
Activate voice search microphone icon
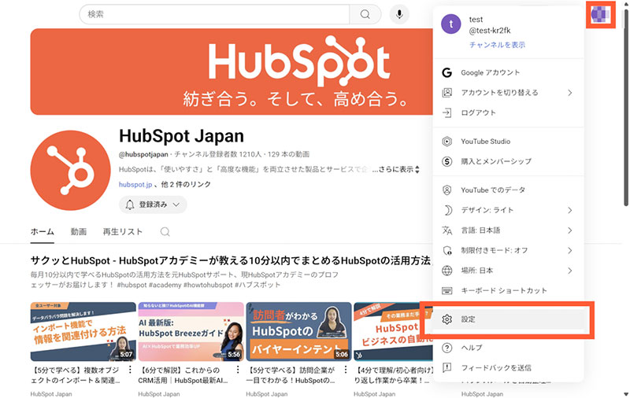(x=399, y=14)
